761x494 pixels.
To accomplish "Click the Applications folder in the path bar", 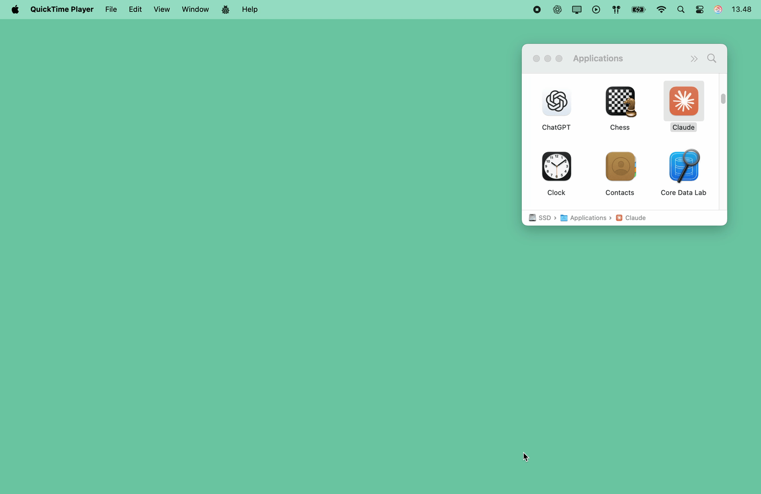I will (x=583, y=218).
